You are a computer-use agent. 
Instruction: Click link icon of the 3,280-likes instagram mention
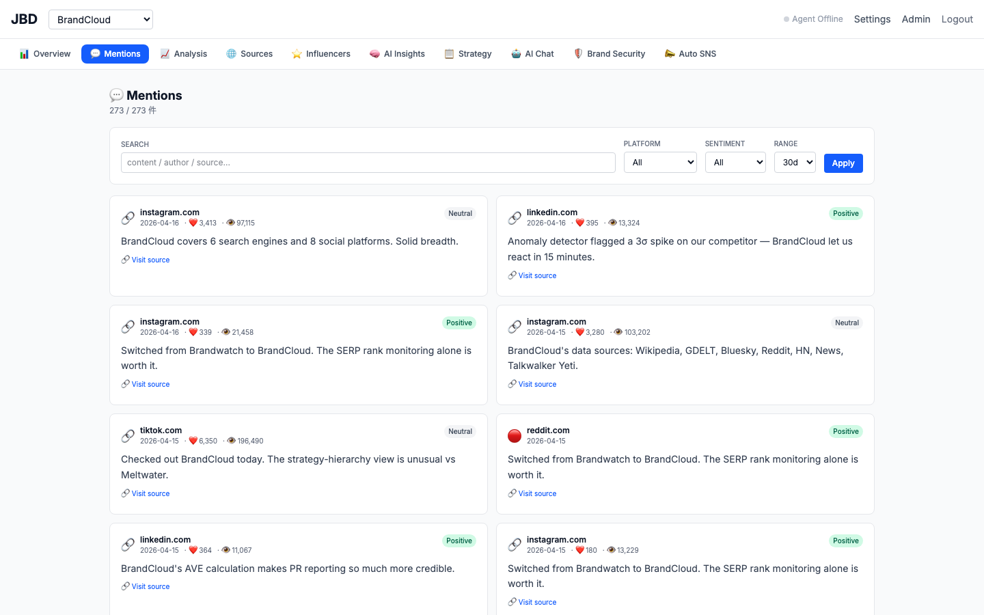pyautogui.click(x=515, y=327)
